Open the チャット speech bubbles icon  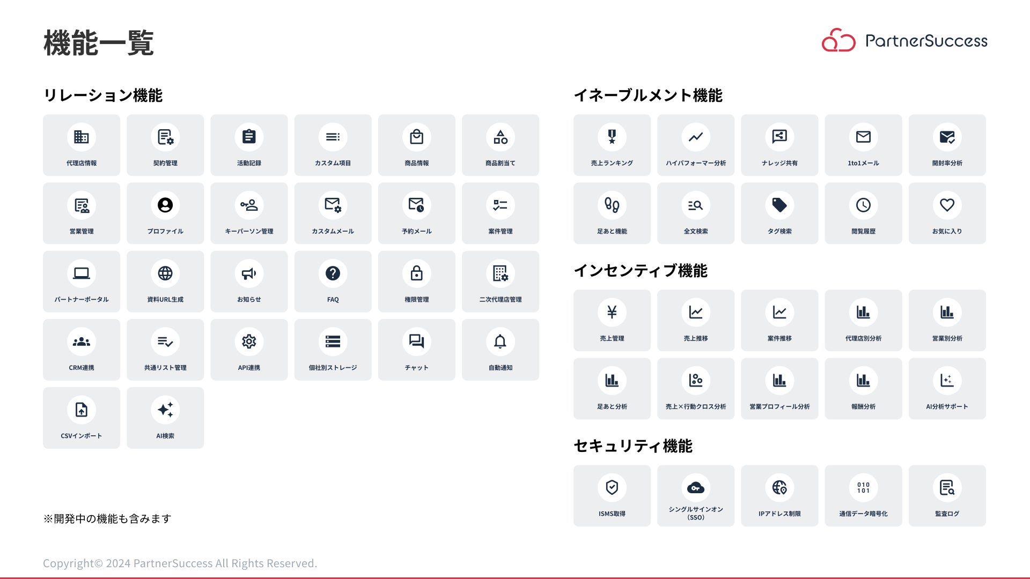pyautogui.click(x=416, y=342)
